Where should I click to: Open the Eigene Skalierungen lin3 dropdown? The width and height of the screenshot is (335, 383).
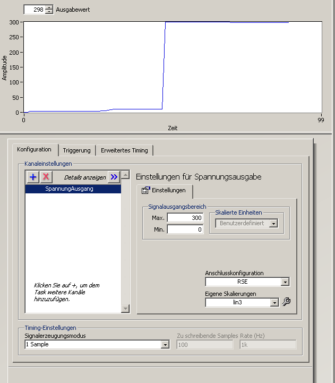coord(242,302)
